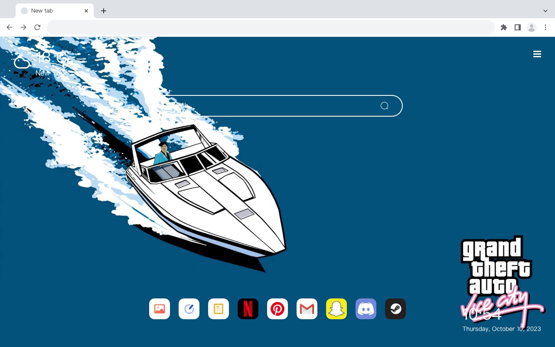Open the Gmail shortcut
The width and height of the screenshot is (555, 347).
point(307,309)
